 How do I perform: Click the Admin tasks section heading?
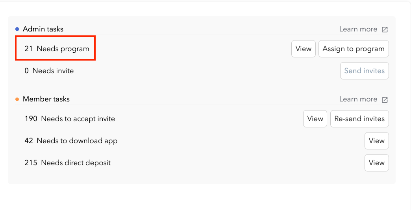tap(43, 29)
